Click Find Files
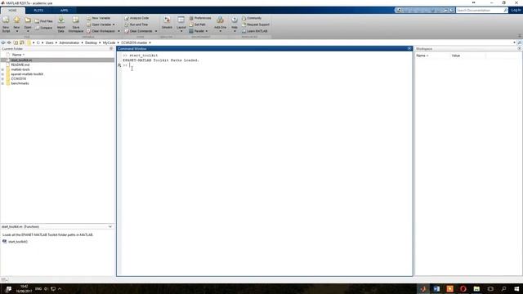Viewport: 523px width, 294px height. [43, 21]
